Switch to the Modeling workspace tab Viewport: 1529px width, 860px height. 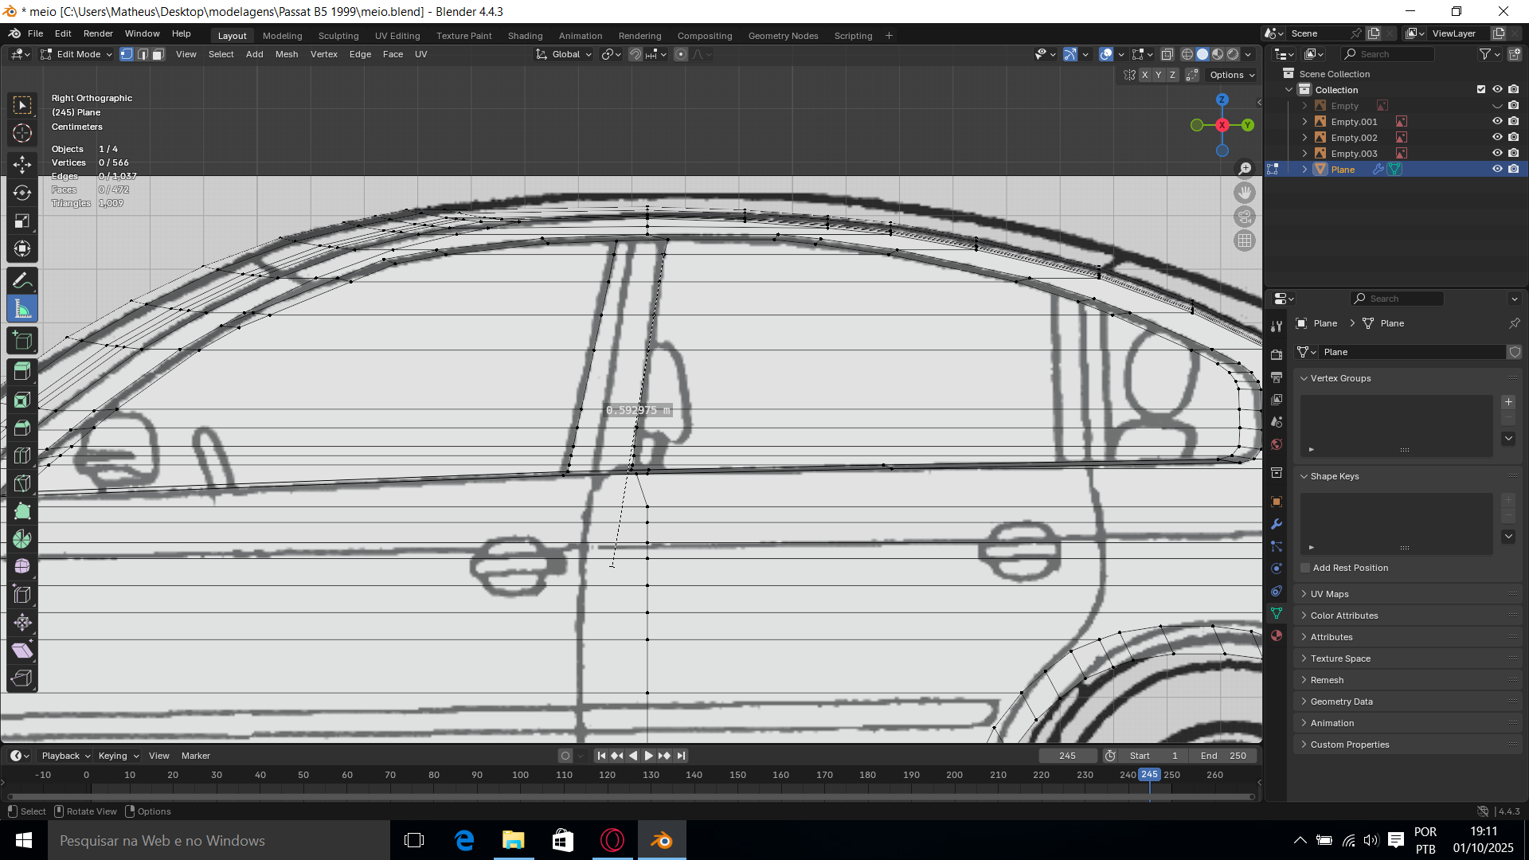[282, 36]
